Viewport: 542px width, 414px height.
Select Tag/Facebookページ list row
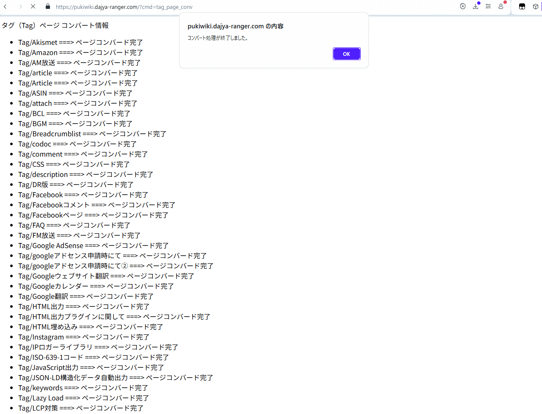tap(93, 215)
